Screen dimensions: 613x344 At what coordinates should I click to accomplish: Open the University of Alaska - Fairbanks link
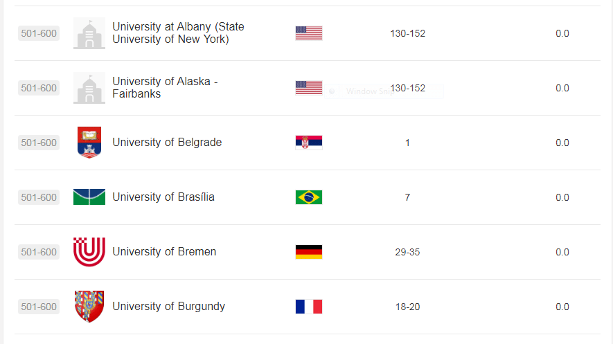(x=165, y=88)
